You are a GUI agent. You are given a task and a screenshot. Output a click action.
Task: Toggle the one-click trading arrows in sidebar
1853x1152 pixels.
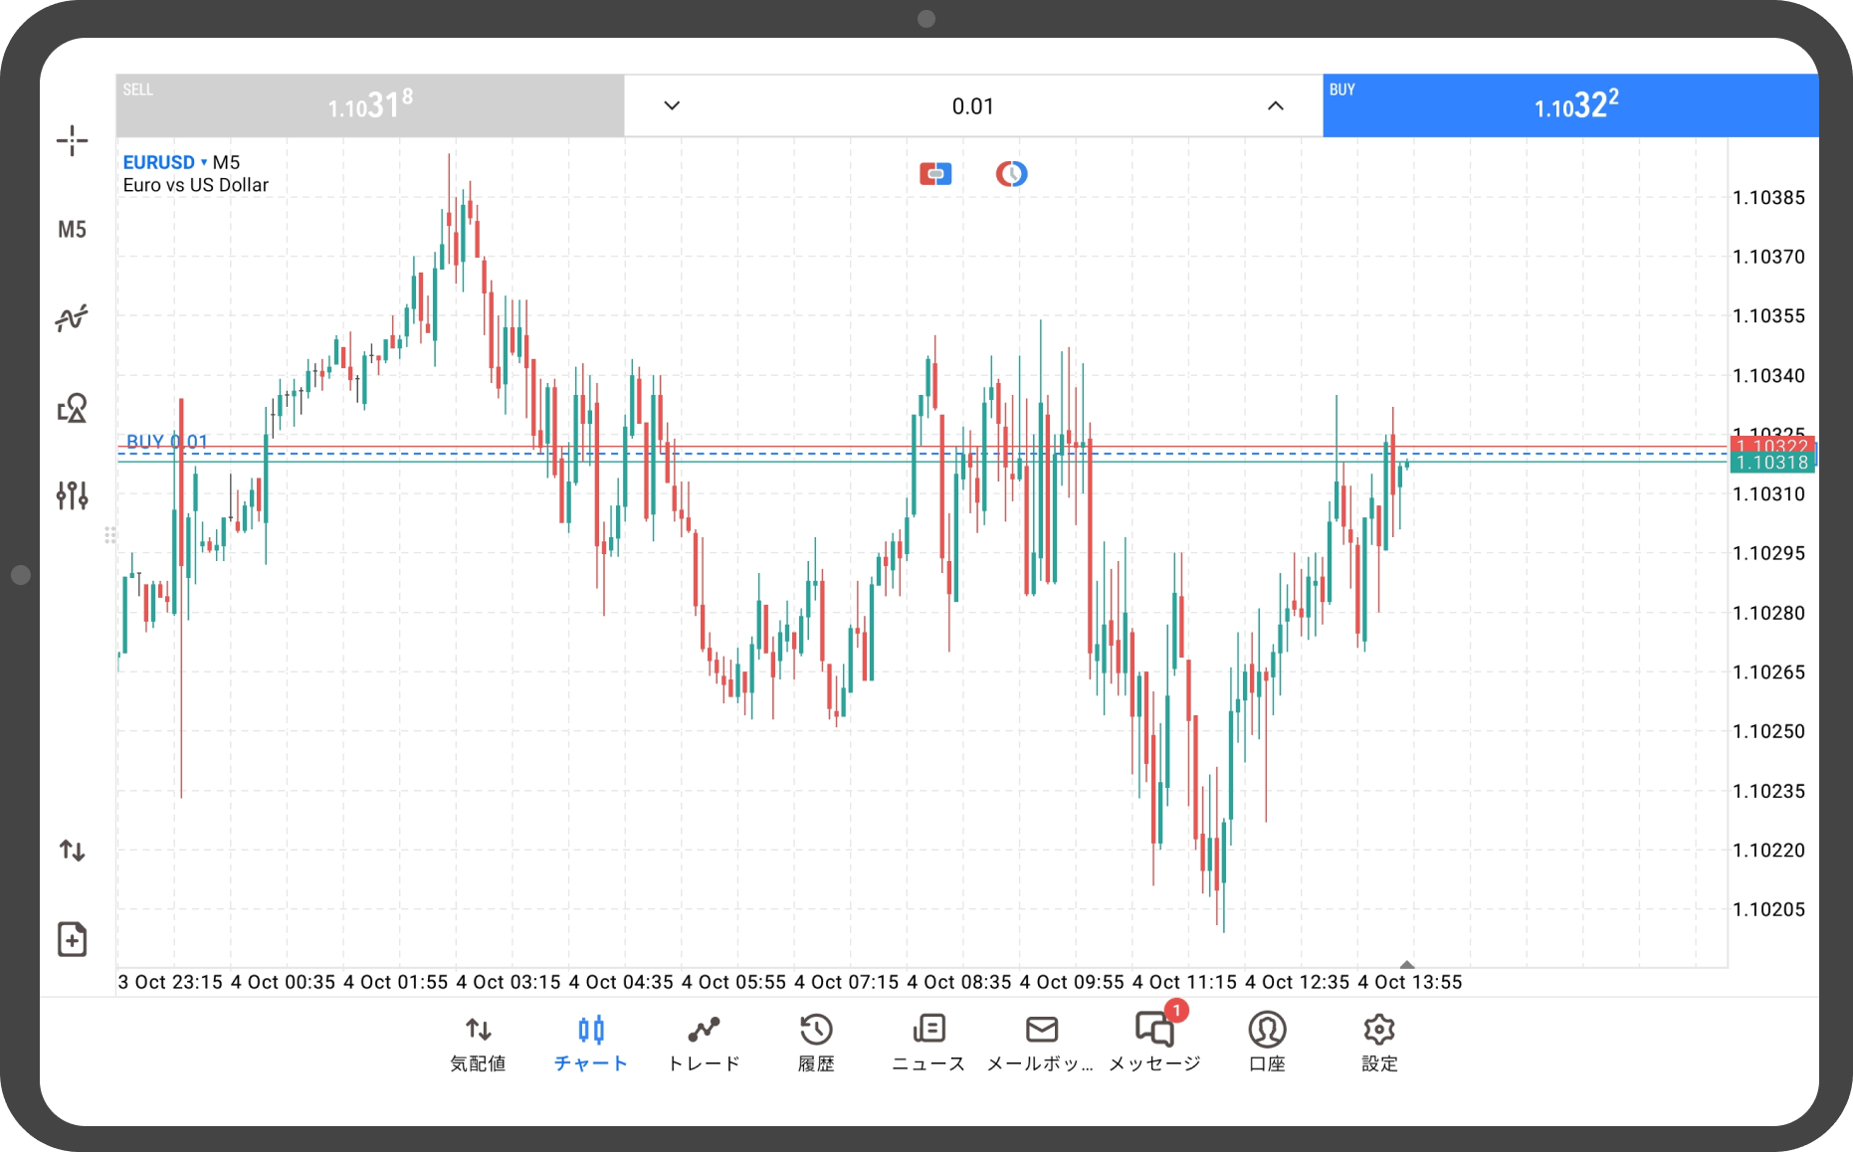tap(72, 851)
